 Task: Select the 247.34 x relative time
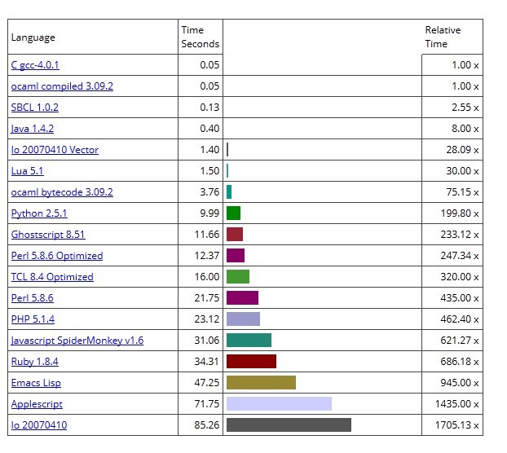coord(460,256)
